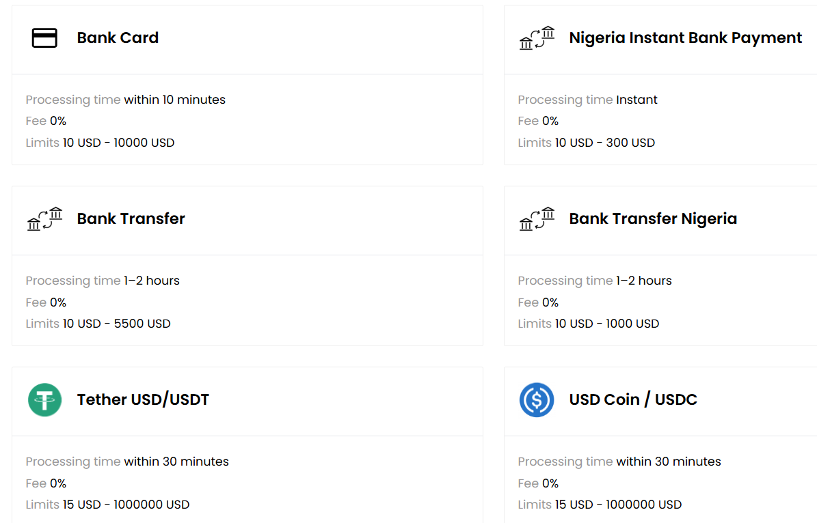Screen dimensions: 817x523
Task: Click Nigeria Instant Payment 'Instant' processing time
Action: pos(637,100)
